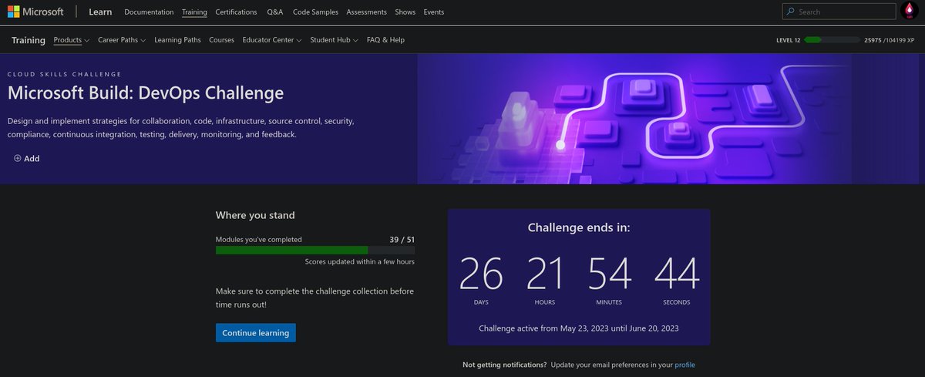The image size is (925, 377).
Task: Click the 26 days countdown value
Action: [x=481, y=274]
